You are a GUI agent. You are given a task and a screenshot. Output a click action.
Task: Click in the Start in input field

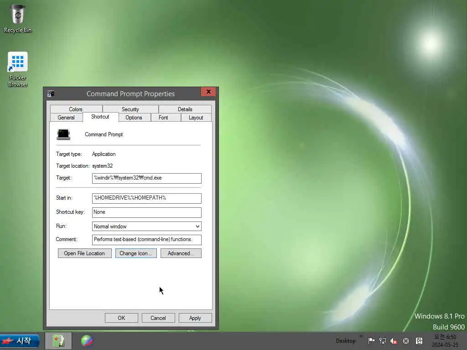[146, 198]
